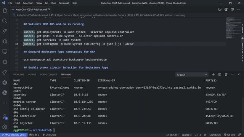The image size is (244, 137).
Task: Open the Run menu
Action: [53, 3]
